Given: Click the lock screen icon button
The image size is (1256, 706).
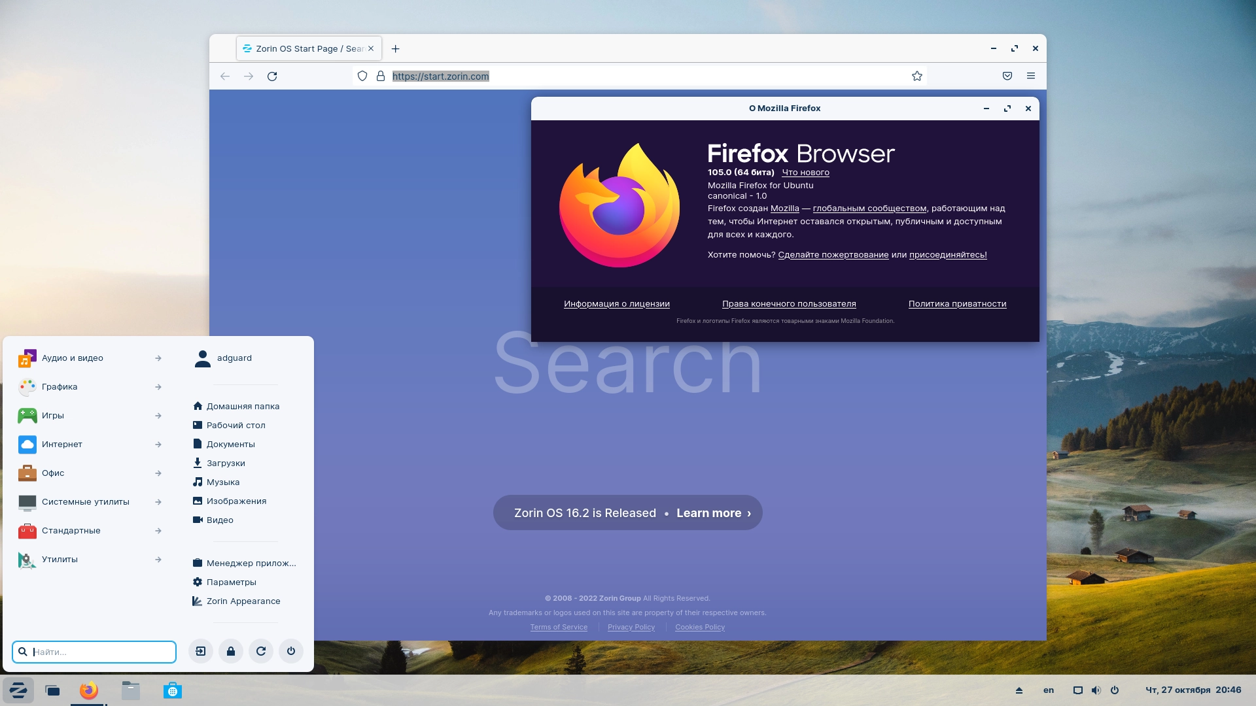Looking at the screenshot, I should tap(231, 651).
